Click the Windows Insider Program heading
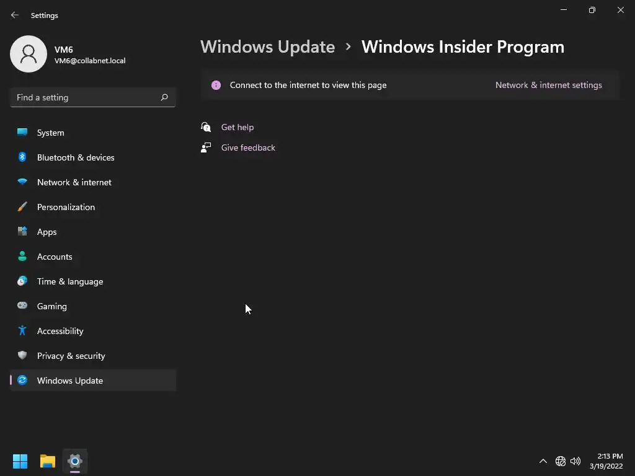Screen dimensions: 635x476 click(463, 47)
